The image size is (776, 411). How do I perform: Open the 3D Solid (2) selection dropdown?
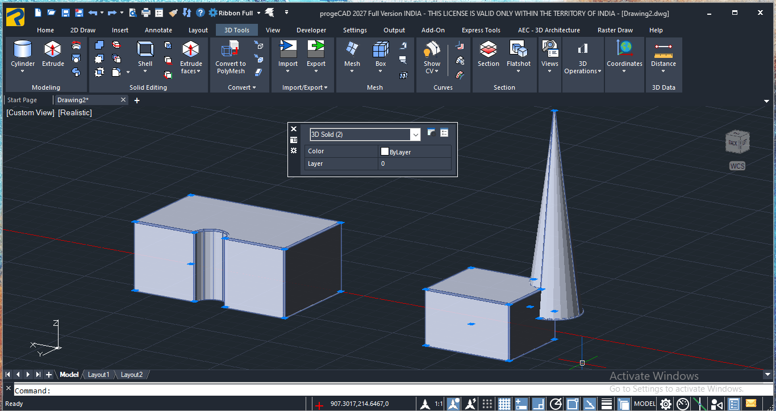pos(415,135)
